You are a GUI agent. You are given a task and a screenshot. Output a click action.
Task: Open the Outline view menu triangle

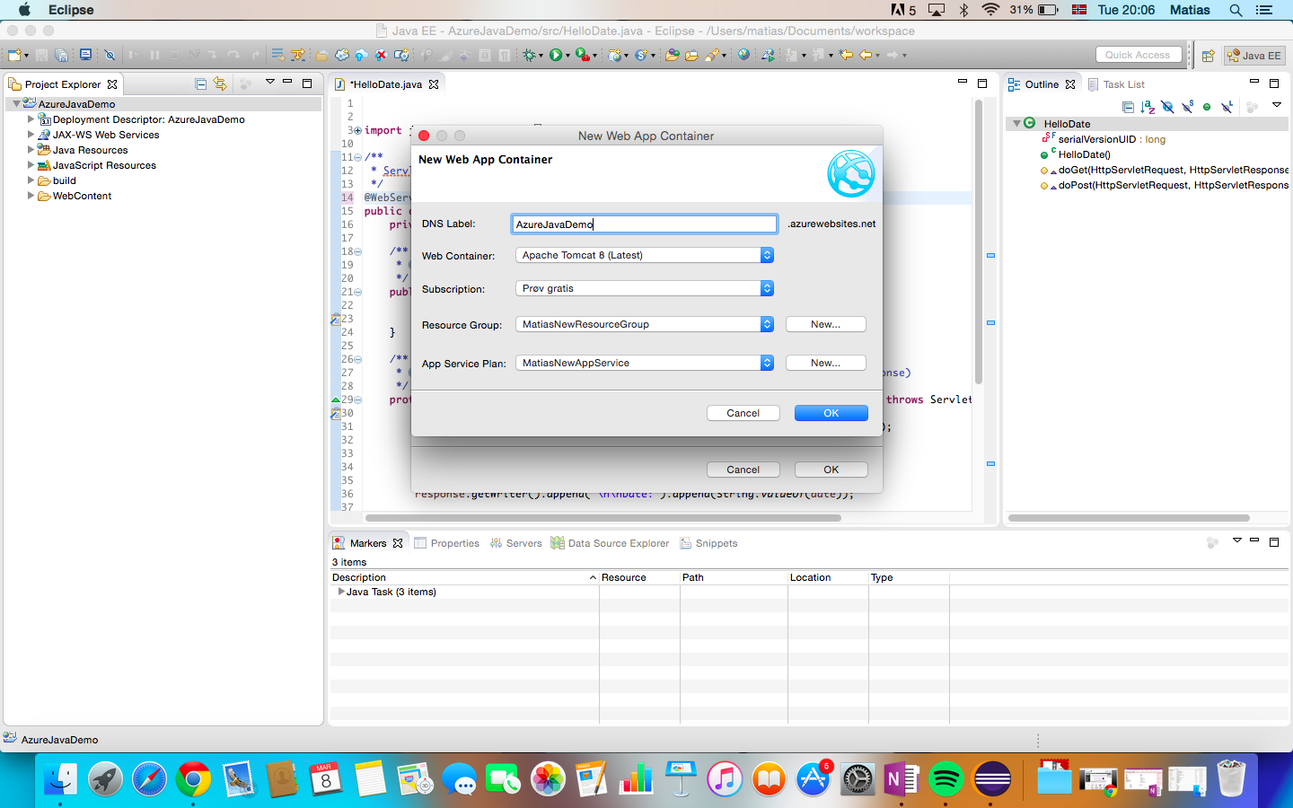[x=1277, y=105]
